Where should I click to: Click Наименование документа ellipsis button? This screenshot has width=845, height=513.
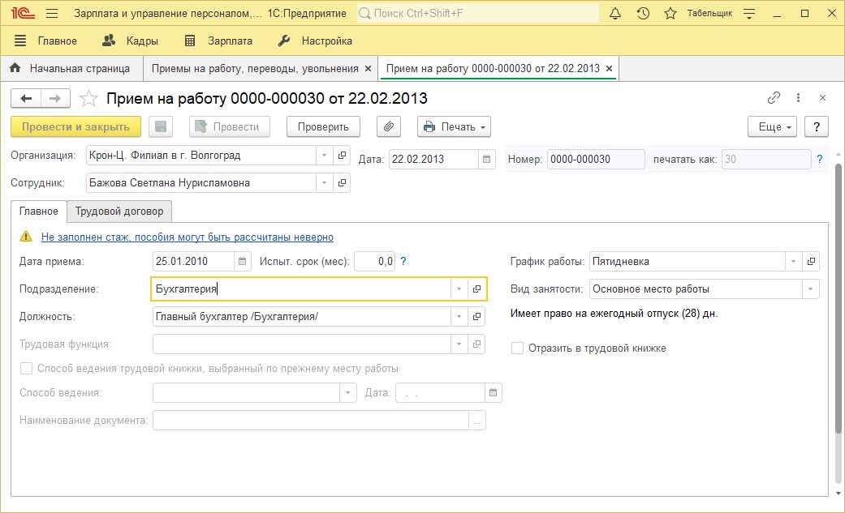pyautogui.click(x=477, y=421)
